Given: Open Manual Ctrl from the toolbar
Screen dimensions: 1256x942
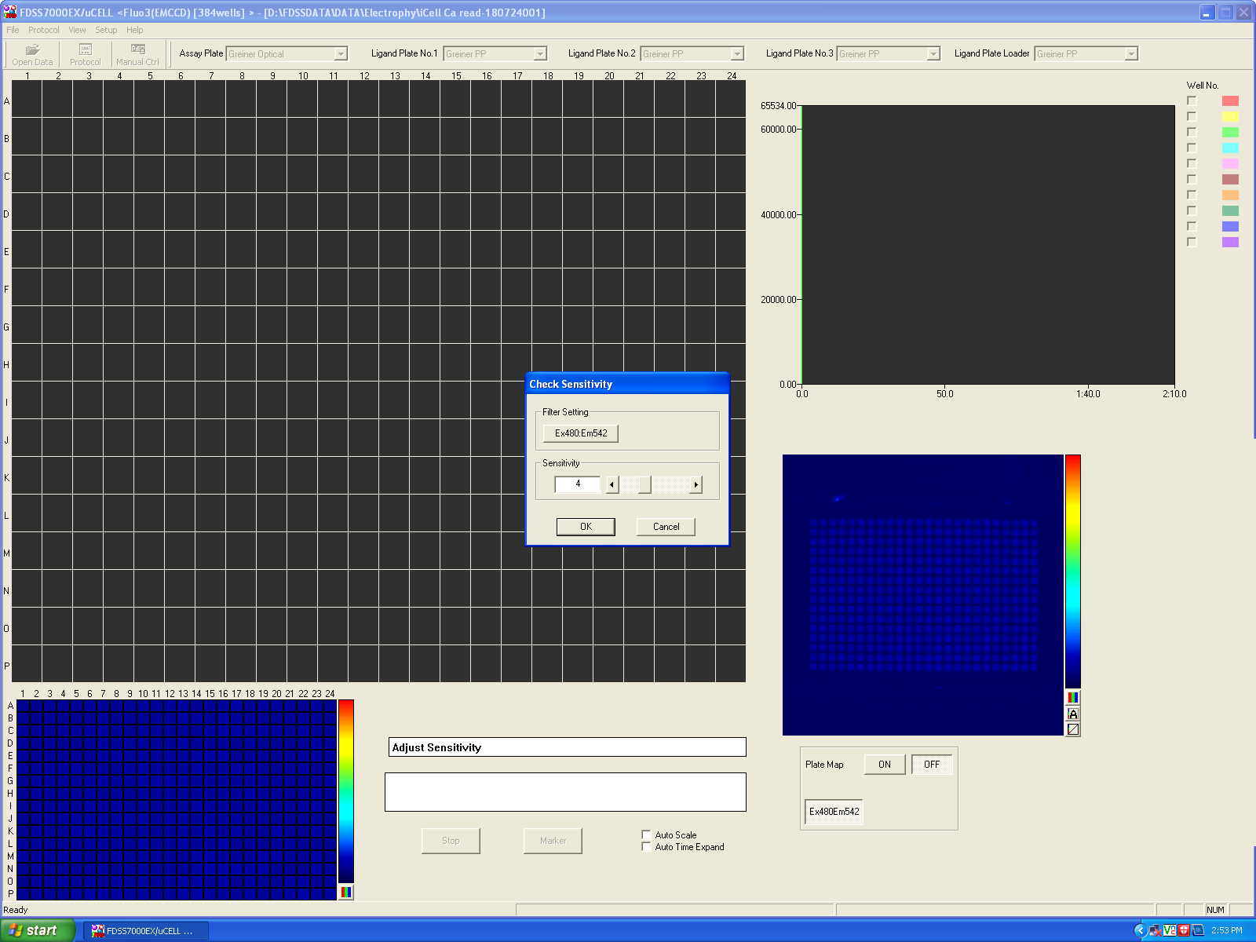Looking at the screenshot, I should tap(137, 54).
